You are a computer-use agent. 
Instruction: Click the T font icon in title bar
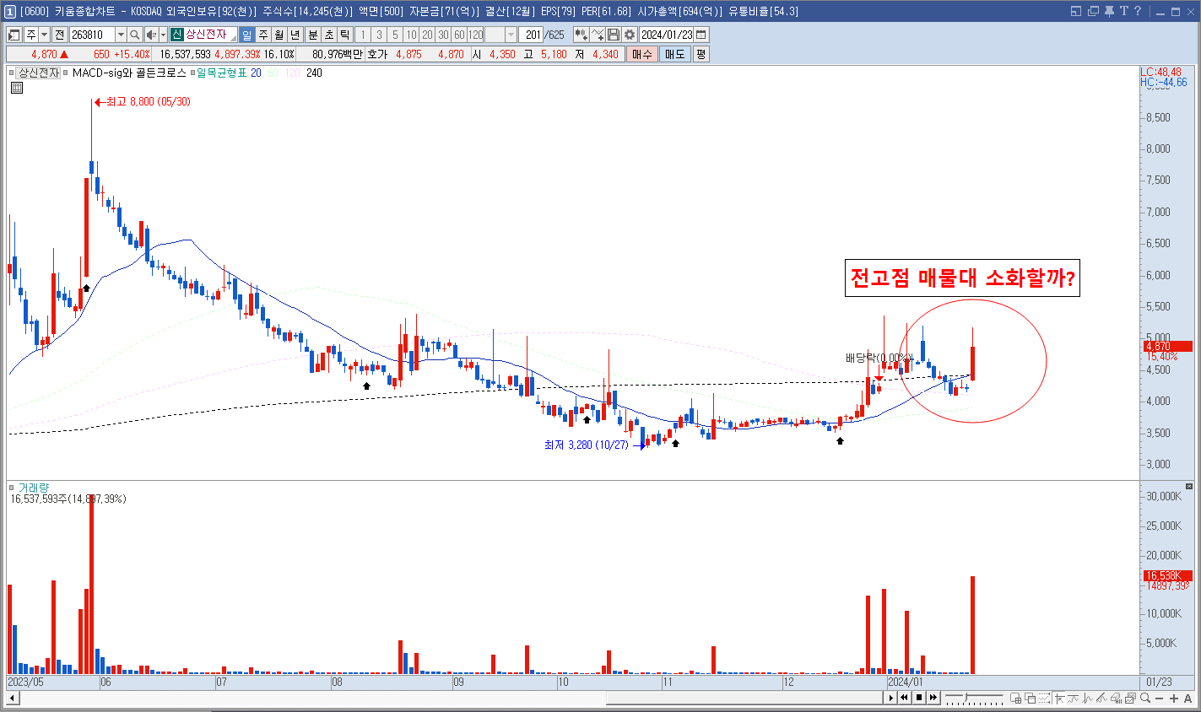tap(1123, 11)
